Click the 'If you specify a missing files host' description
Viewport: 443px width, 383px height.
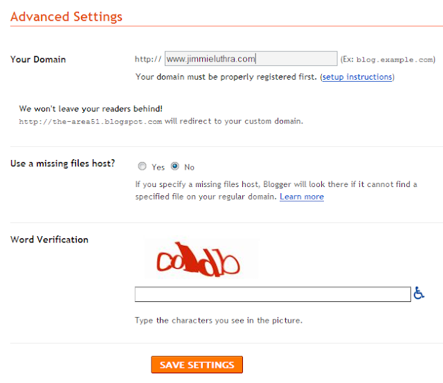tap(274, 185)
